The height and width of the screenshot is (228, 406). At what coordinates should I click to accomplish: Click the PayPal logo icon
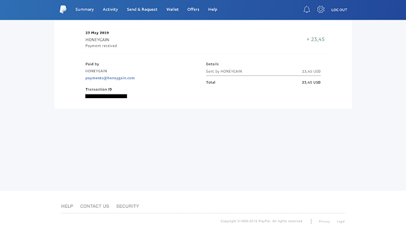point(63,9)
